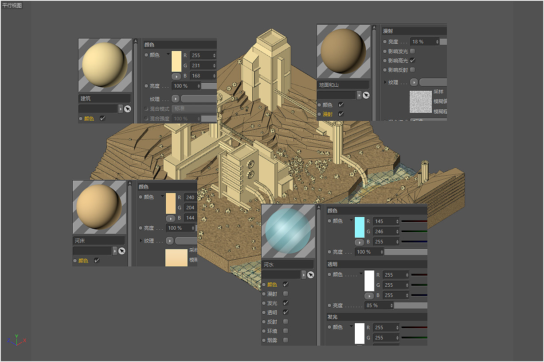Open color mode dropdown arrow in 河水 颜色 section

tap(352, 220)
